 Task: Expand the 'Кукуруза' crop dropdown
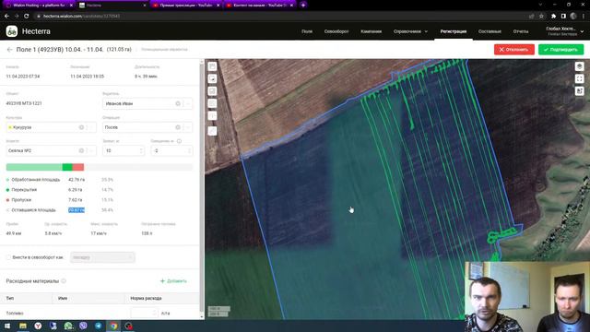91,127
